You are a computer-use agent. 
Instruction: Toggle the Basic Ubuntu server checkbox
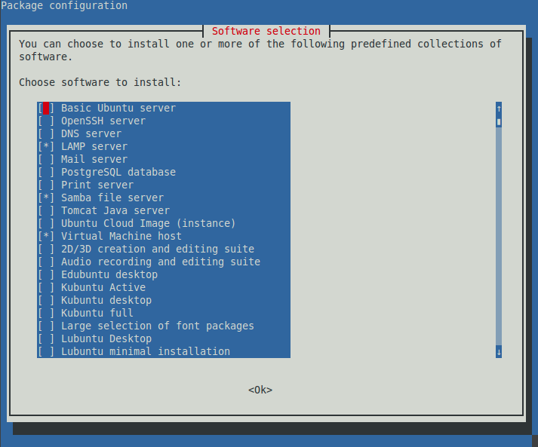pos(46,108)
